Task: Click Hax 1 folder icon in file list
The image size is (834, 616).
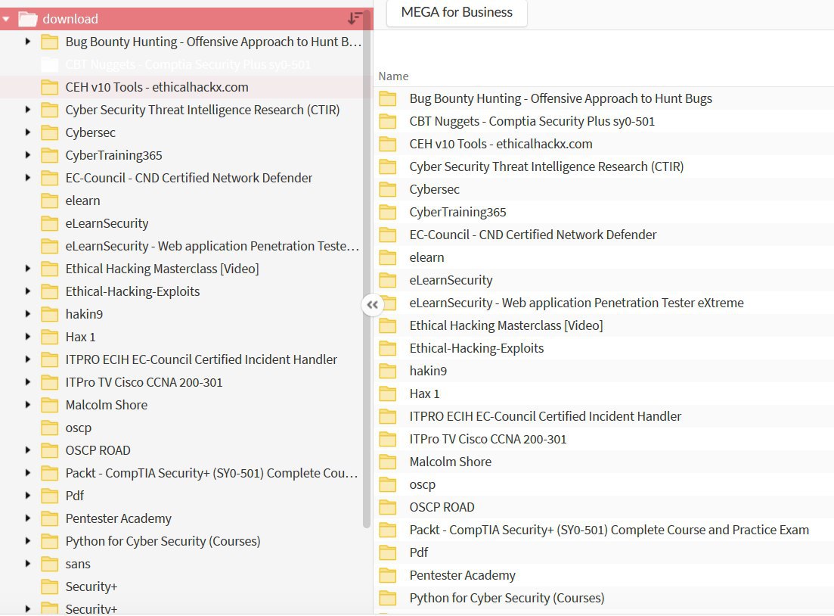Action: click(x=388, y=394)
